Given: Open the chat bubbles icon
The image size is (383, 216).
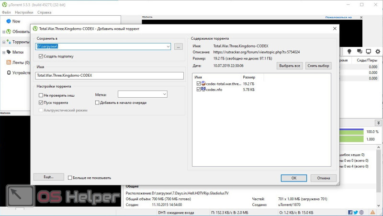Looking at the screenshot, I should pos(360,51).
